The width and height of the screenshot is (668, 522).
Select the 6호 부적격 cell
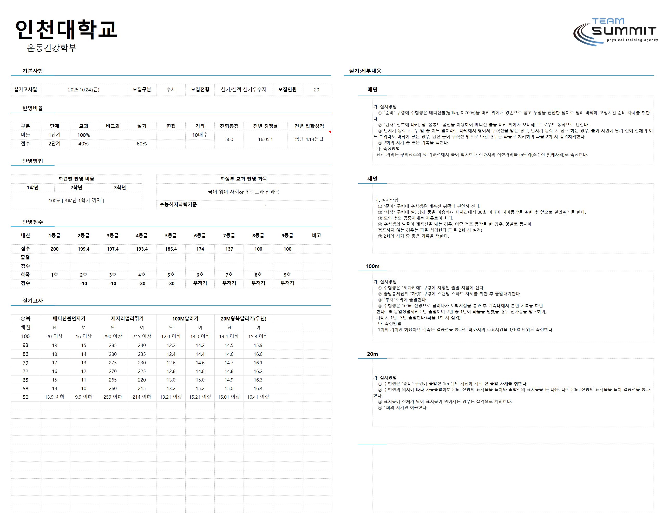pos(200,283)
